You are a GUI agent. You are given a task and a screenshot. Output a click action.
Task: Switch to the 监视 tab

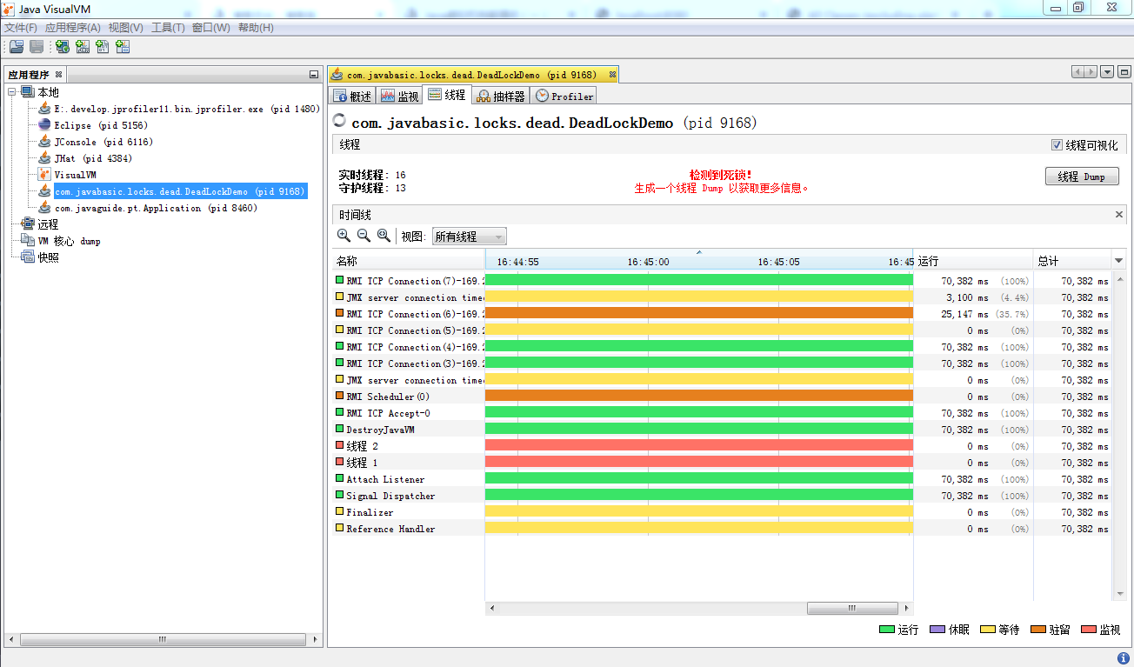[x=400, y=96]
